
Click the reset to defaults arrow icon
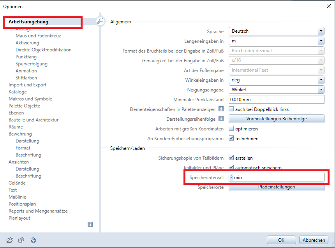pyautogui.click(x=33, y=240)
